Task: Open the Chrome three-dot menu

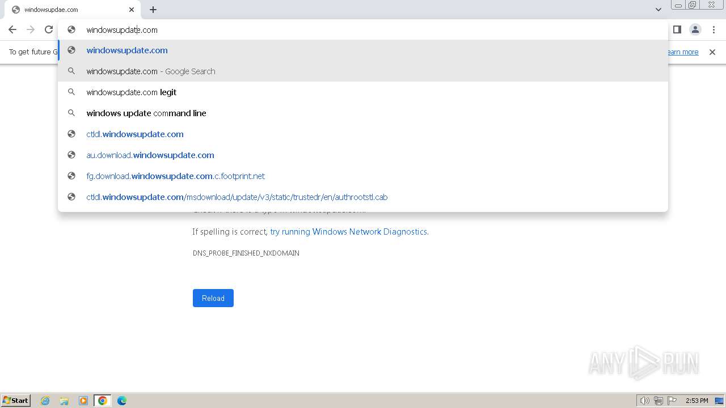Action: 713,29
